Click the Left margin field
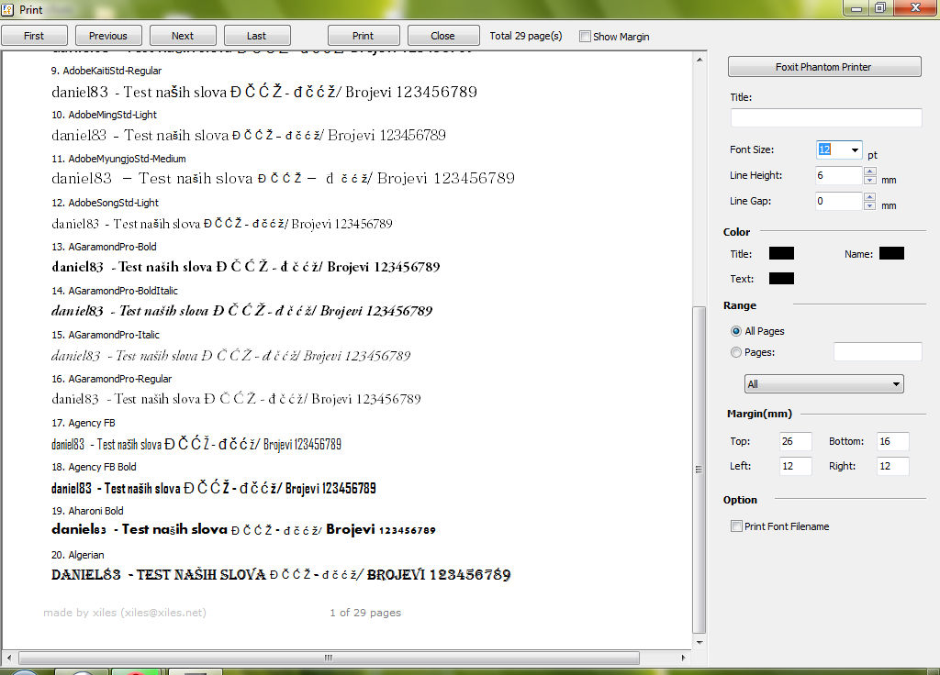 pos(796,466)
